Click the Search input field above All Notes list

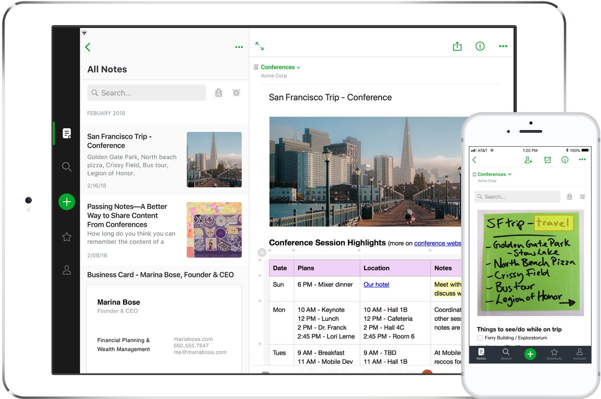click(146, 93)
